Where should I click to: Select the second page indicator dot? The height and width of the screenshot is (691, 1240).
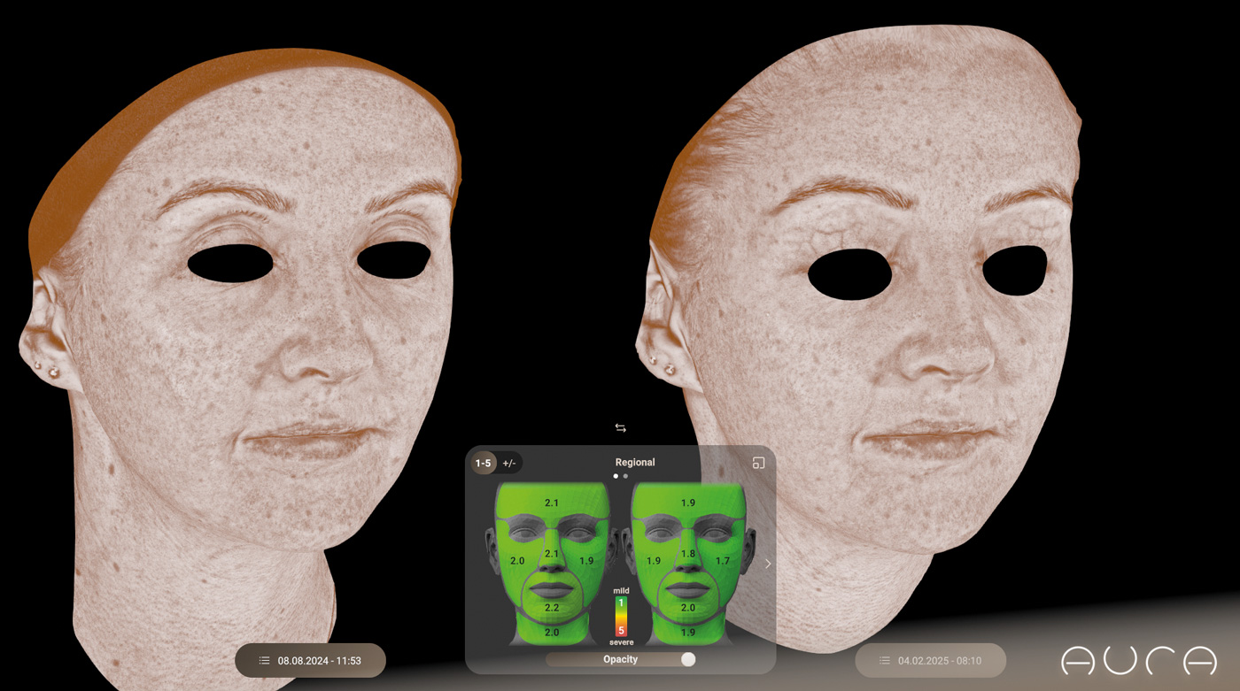tap(625, 476)
